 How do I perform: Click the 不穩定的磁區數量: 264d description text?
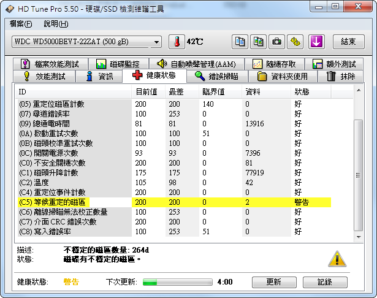click(106, 250)
